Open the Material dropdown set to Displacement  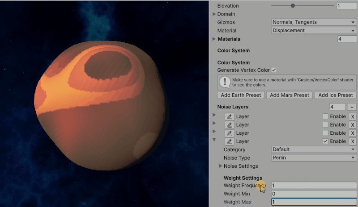[x=314, y=31]
